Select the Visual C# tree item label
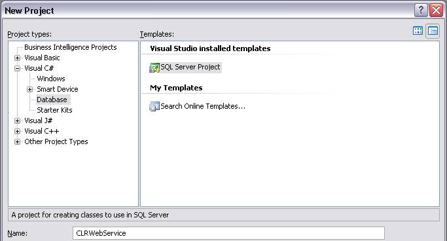The height and width of the screenshot is (241, 447). click(x=39, y=68)
